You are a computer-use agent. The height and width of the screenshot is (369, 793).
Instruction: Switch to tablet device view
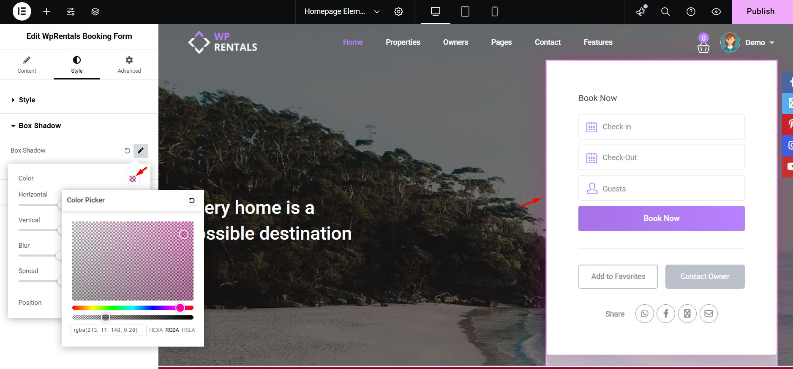click(465, 11)
